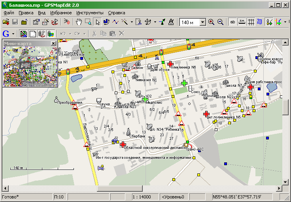Expand the magic wand tool dropdown arrow
The height and width of the screenshot is (202, 291).
pyautogui.click(x=131, y=22)
